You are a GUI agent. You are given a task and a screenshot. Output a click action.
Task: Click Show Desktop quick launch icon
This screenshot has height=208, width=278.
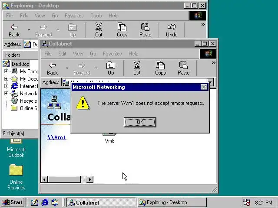coord(35,202)
